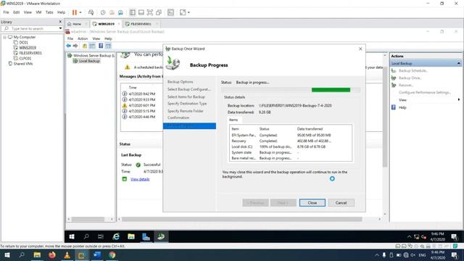Open VMware View menu

[28, 12]
